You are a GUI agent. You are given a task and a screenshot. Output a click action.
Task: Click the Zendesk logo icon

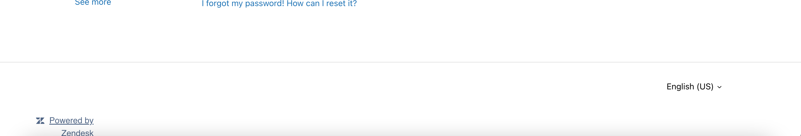40,120
